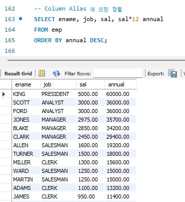
Task: Toggle the form editor grid icon
Action: [x=41, y=73]
